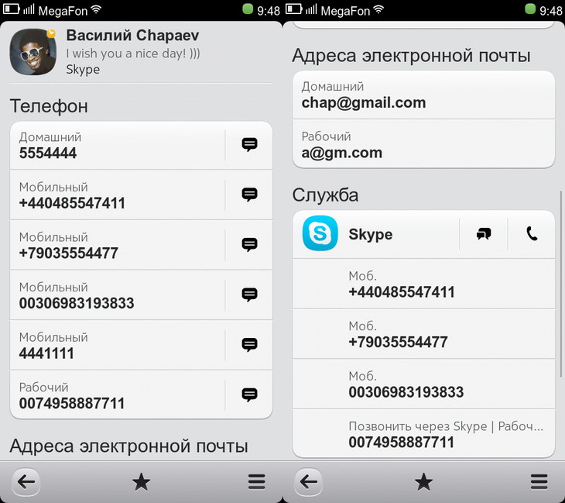The height and width of the screenshot is (503, 565).
Task: Call 00306983193833 via Skype service list
Action: [424, 384]
